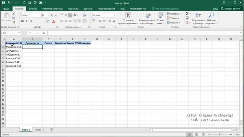Screen dimensions: 244x137
Task: Open font size 11 dropdown
Action: click(x=48, y=15)
